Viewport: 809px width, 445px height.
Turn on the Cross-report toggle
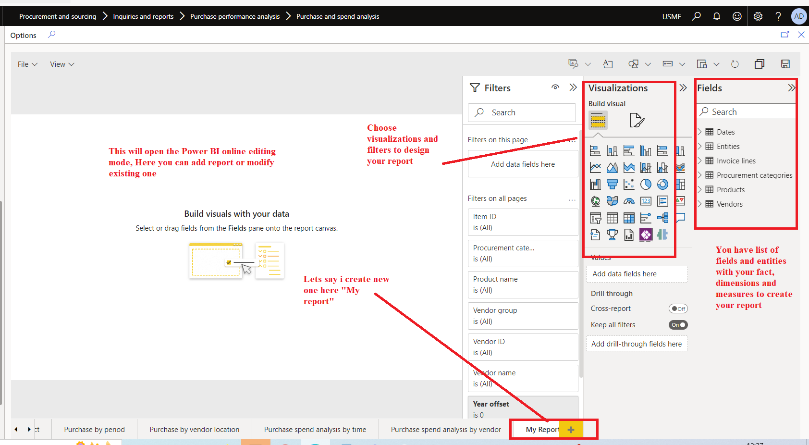tap(678, 308)
